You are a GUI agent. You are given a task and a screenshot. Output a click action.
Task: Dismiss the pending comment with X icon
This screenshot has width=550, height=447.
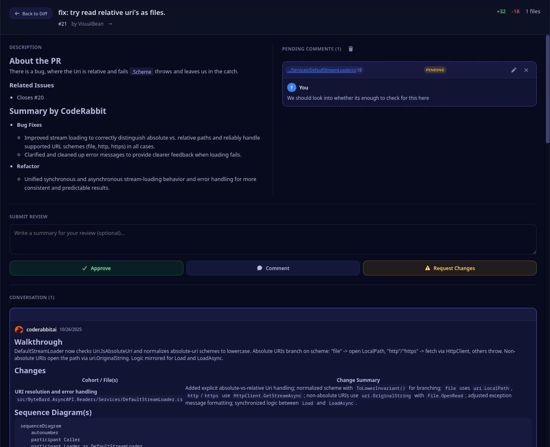(x=526, y=70)
